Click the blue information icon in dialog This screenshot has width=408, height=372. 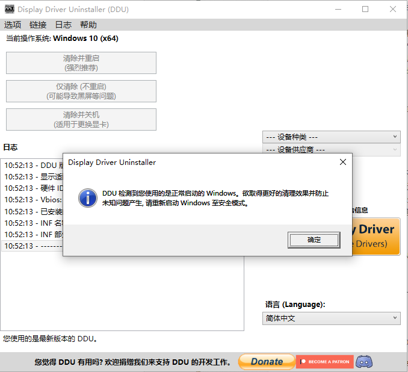coord(88,198)
